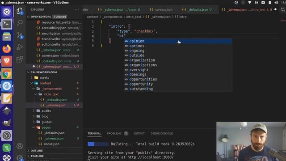Open the Files app in the dock
This screenshot has width=286, height=161.
tap(7, 36)
